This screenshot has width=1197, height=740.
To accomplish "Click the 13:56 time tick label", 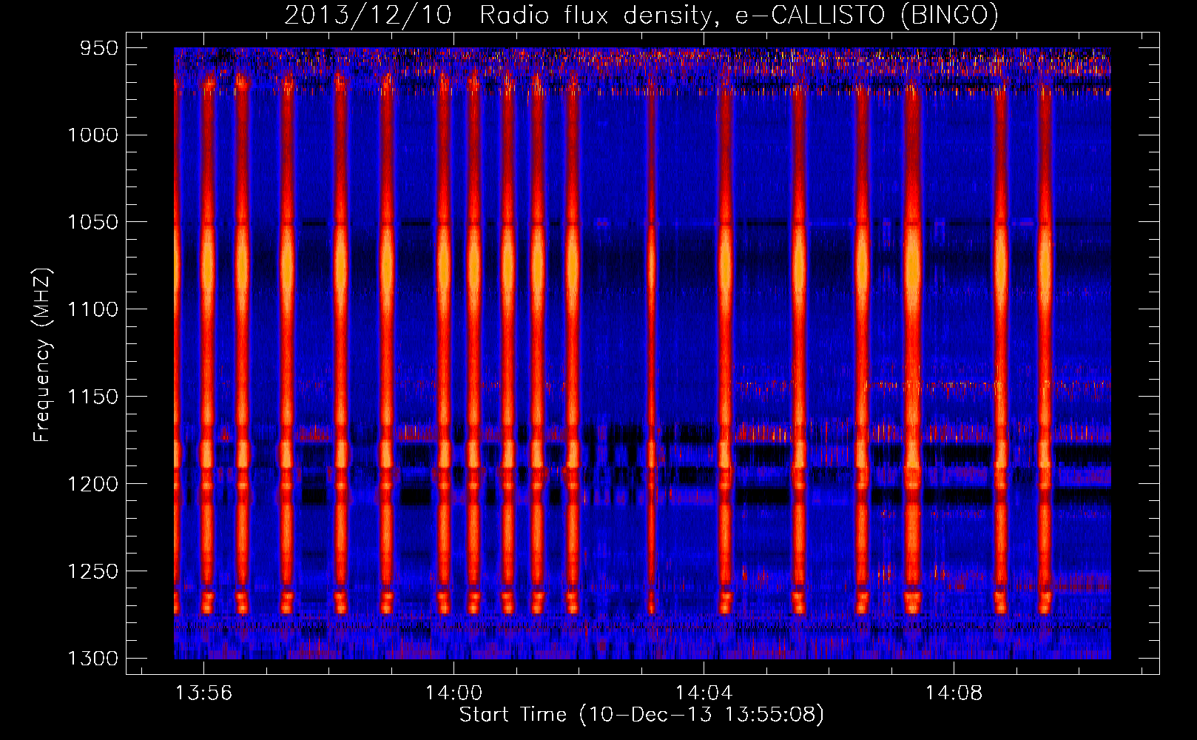I will 203,693.
